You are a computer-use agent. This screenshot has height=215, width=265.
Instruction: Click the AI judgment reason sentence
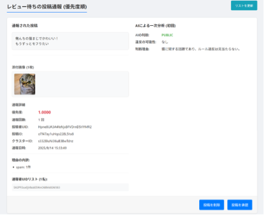pos(201,49)
